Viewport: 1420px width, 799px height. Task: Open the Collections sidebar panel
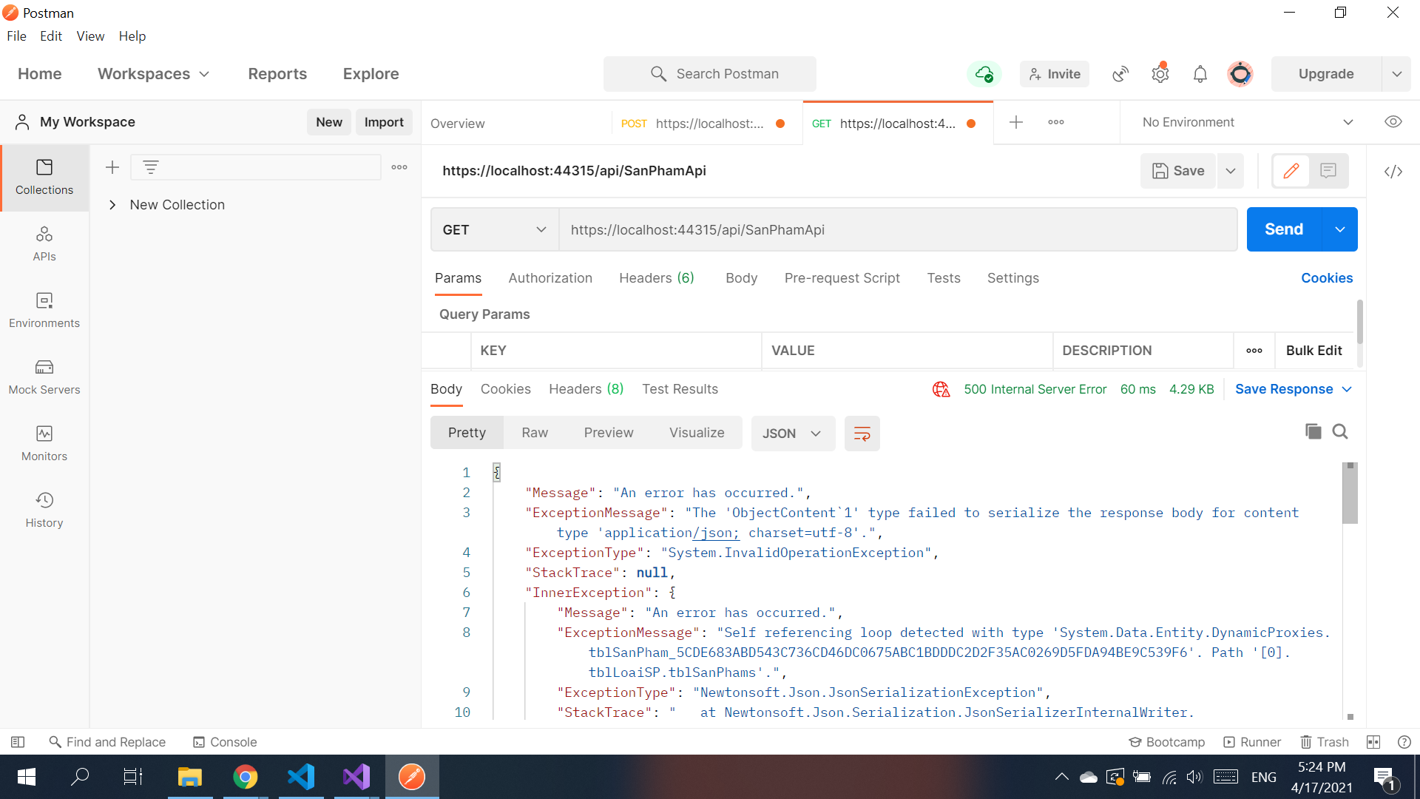tap(44, 178)
